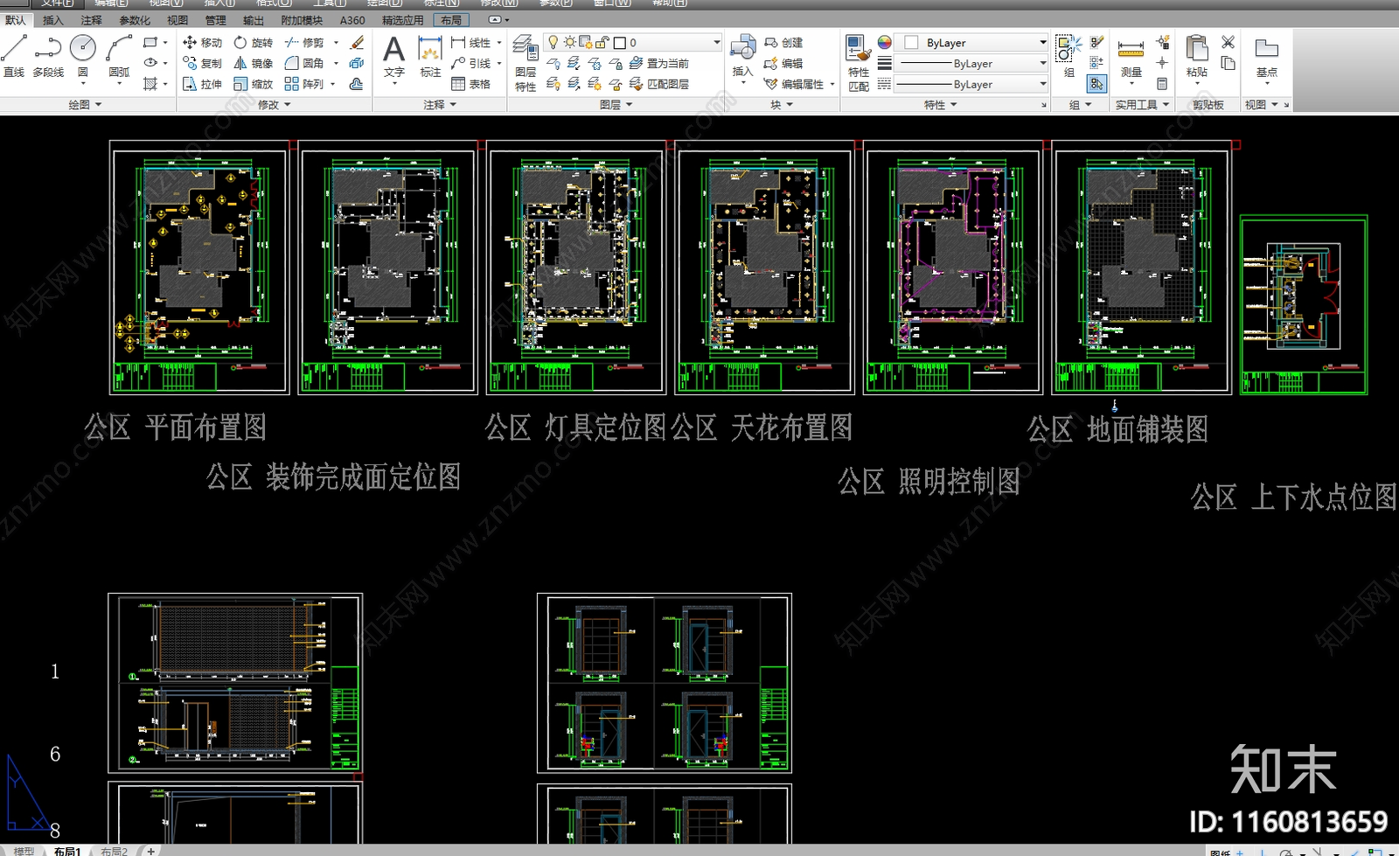This screenshot has height=856, width=1399.
Task: Open the layer name dropdown list
Action: pyautogui.click(x=633, y=42)
